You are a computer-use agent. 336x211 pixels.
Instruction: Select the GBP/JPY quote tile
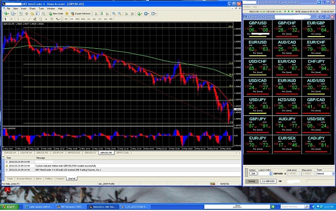[x=258, y=125]
